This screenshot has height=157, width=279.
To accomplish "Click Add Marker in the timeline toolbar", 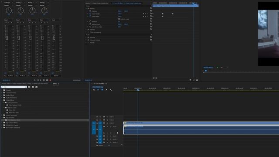I will click(106, 90).
